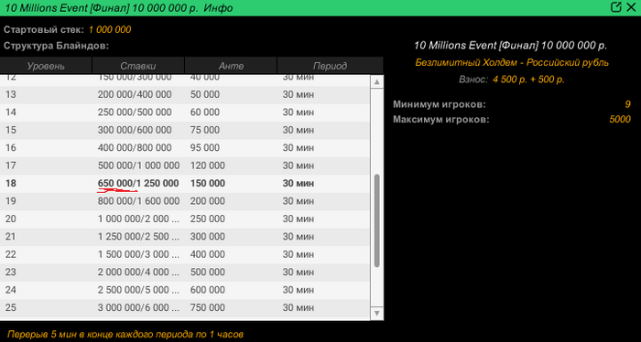Click ante value 60 000
The width and height of the screenshot is (641, 342).
coord(205,112)
